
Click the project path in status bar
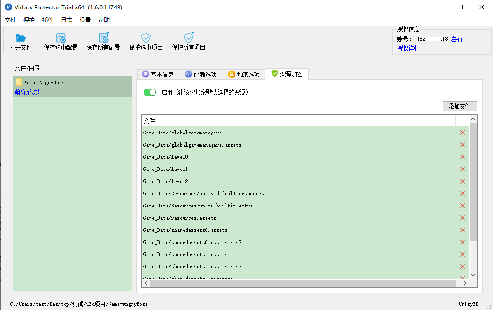pyautogui.click(x=79, y=304)
